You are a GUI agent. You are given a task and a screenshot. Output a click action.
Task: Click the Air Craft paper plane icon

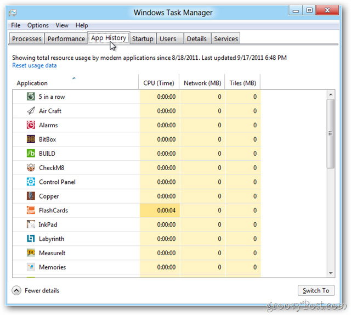31,111
